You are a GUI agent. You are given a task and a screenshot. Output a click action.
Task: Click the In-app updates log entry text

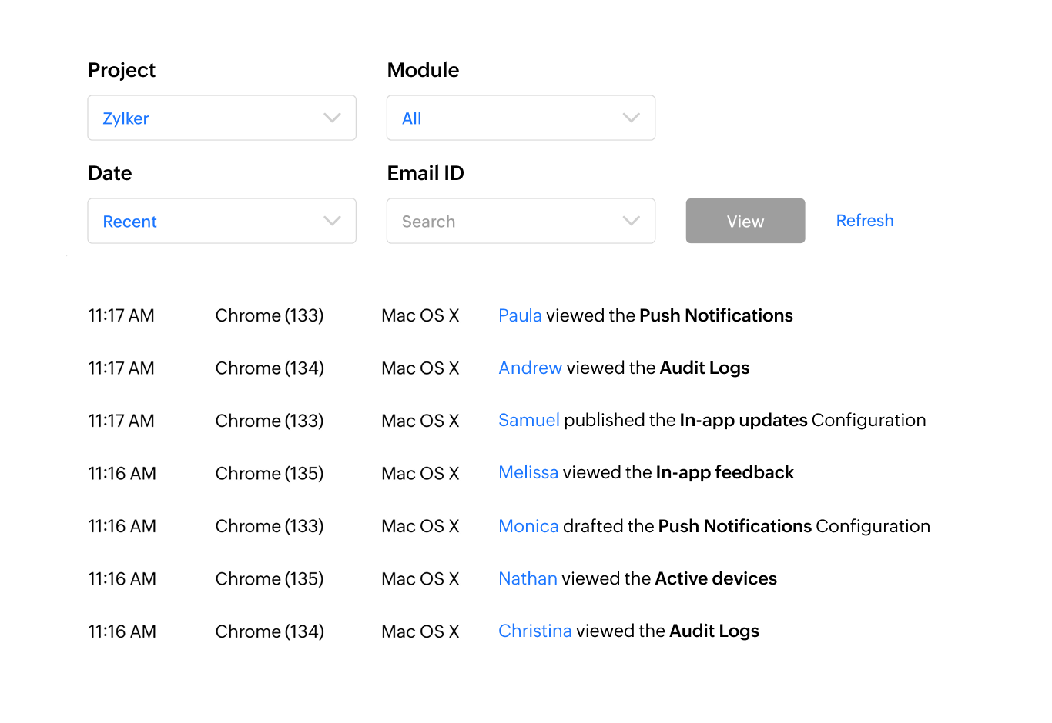(743, 420)
